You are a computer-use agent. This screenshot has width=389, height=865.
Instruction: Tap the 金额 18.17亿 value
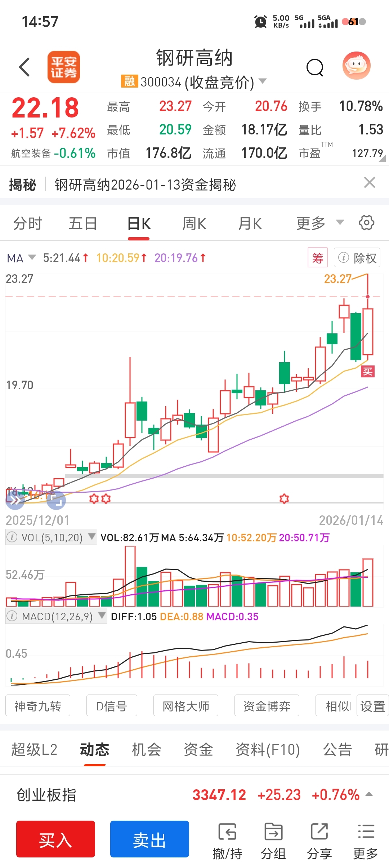(x=264, y=130)
